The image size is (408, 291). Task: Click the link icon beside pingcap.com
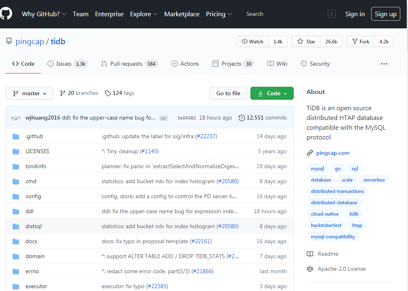point(310,153)
